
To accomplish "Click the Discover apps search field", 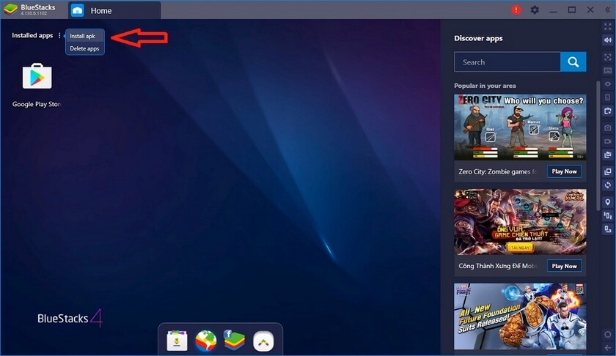I will coord(507,62).
